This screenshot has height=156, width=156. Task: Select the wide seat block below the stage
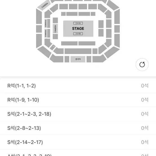tap(78, 51)
